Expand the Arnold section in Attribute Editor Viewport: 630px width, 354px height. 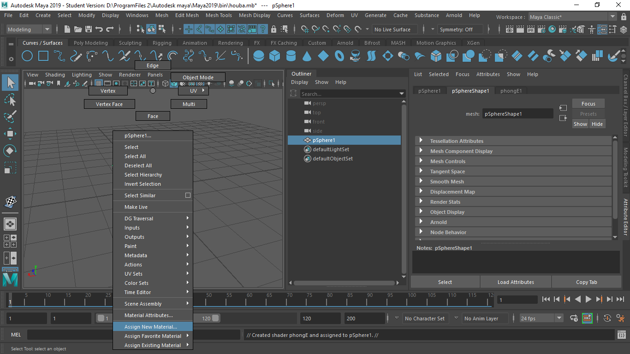click(x=513, y=222)
